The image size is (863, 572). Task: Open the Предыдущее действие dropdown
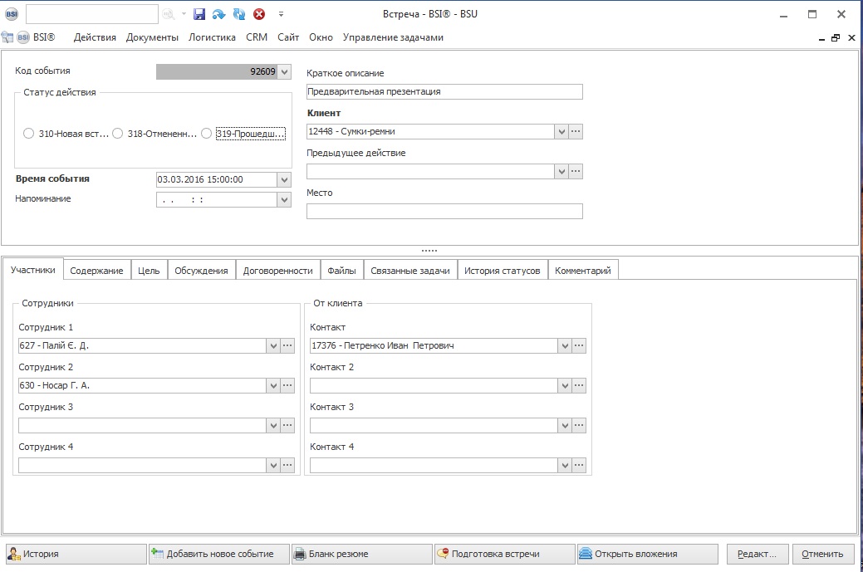(x=561, y=171)
